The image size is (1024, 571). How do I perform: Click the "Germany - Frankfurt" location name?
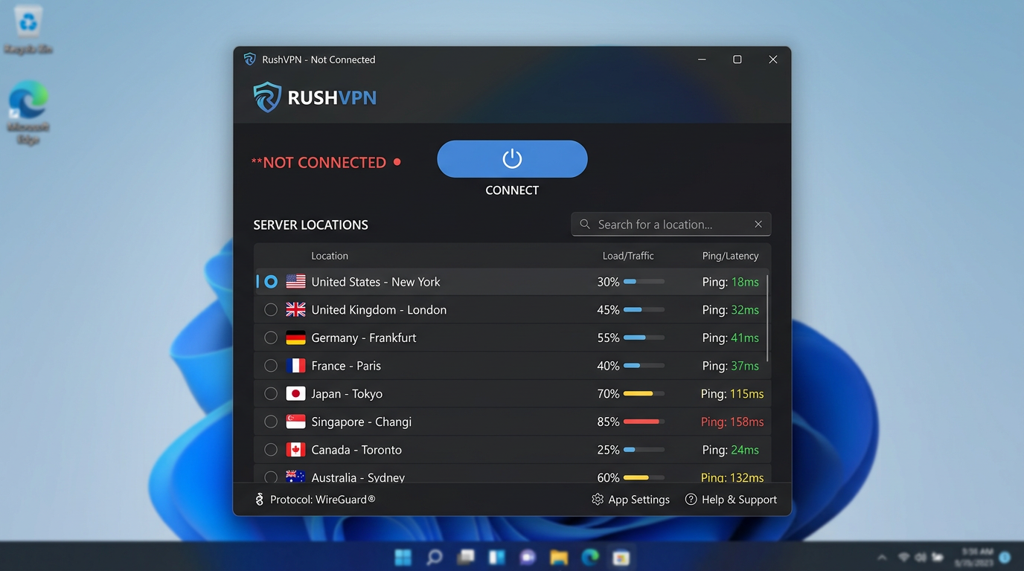click(364, 338)
